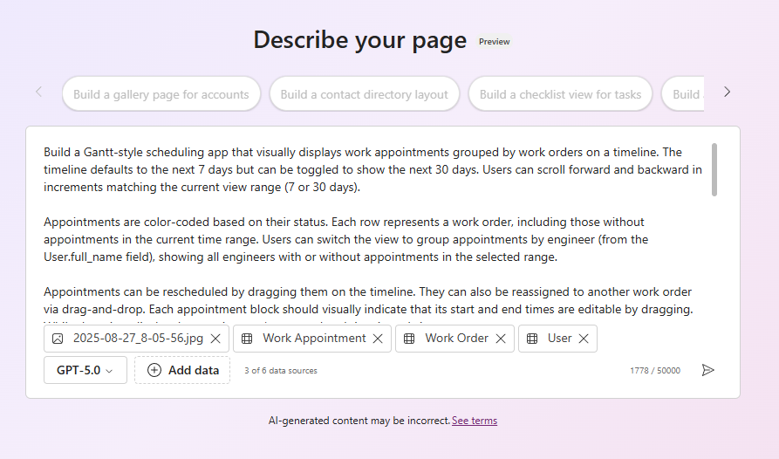Image resolution: width=779 pixels, height=459 pixels.
Task: Open the GPT-5.0 model dropdown
Action: click(x=85, y=370)
